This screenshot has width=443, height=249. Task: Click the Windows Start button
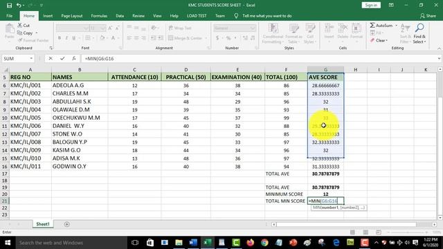8,243
